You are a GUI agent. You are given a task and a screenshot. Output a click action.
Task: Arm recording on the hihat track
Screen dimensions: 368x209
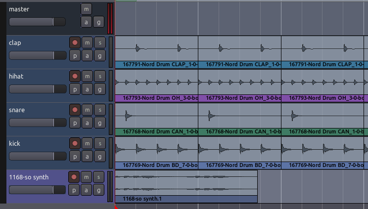(x=75, y=76)
